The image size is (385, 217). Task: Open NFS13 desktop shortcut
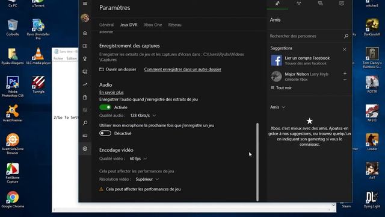click(372, 113)
